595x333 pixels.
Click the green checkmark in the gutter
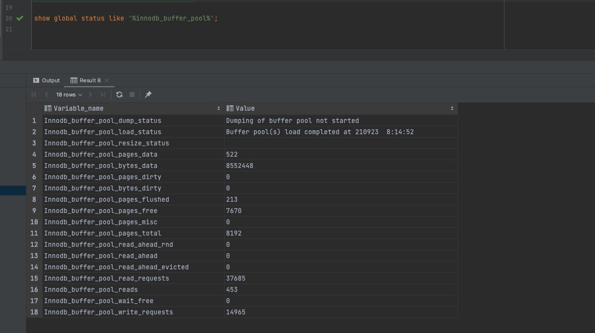pyautogui.click(x=20, y=18)
